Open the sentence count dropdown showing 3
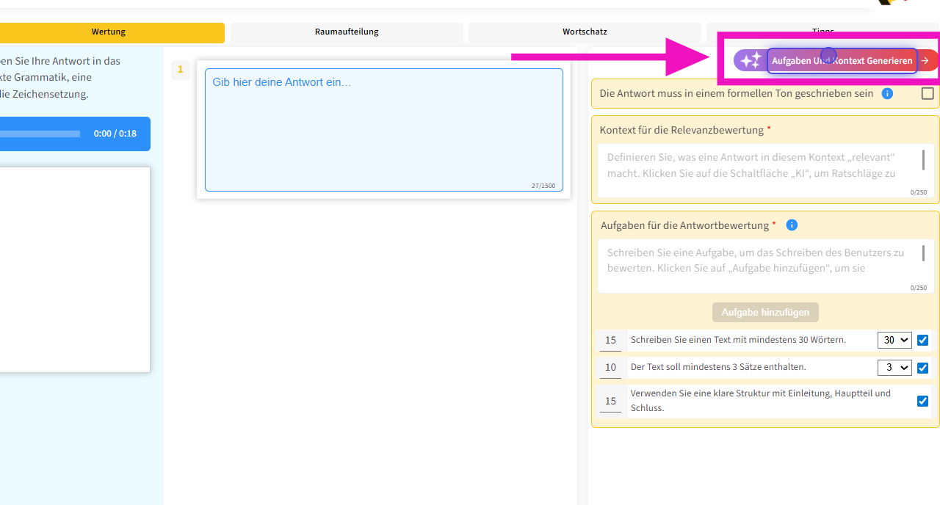The width and height of the screenshot is (940, 505). [894, 368]
